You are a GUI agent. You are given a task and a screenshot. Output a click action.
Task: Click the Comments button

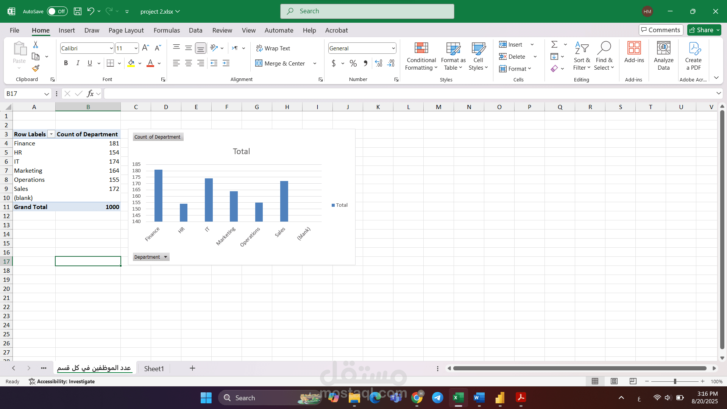(661, 30)
